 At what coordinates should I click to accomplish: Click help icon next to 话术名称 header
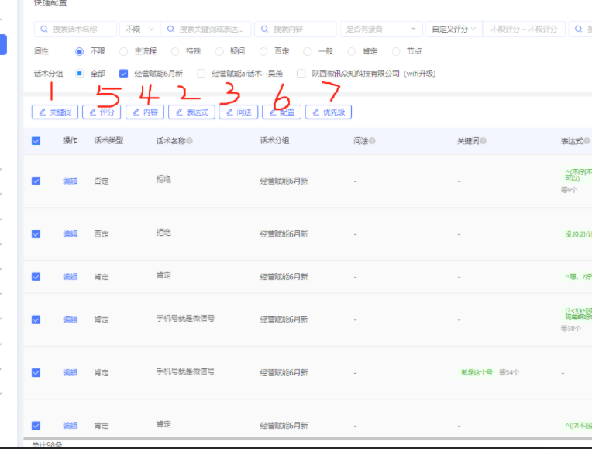(189, 141)
